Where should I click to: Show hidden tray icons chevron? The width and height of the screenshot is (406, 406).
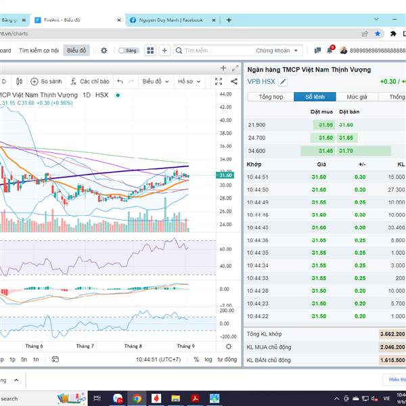(336, 399)
